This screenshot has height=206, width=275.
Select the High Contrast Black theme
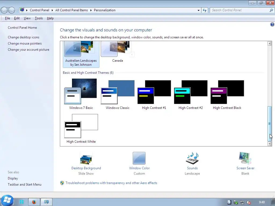[227, 94]
